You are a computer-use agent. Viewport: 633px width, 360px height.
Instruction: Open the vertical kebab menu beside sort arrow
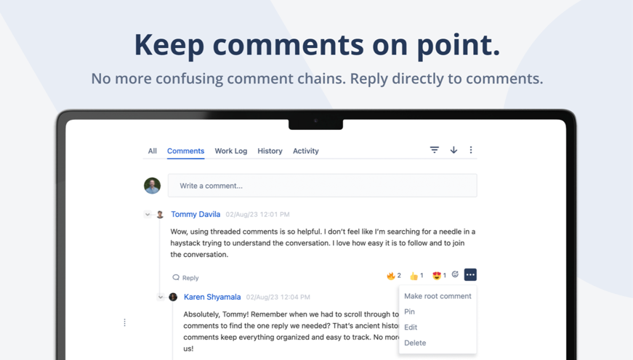coord(471,150)
